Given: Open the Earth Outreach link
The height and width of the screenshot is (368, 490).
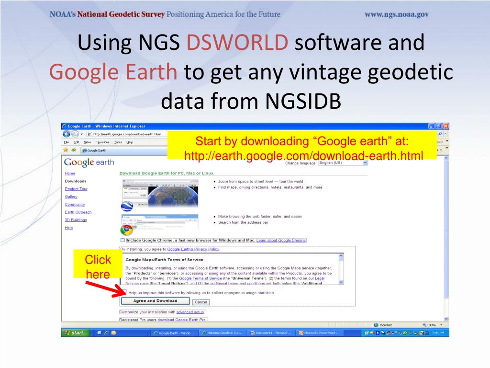Looking at the screenshot, I should [78, 212].
